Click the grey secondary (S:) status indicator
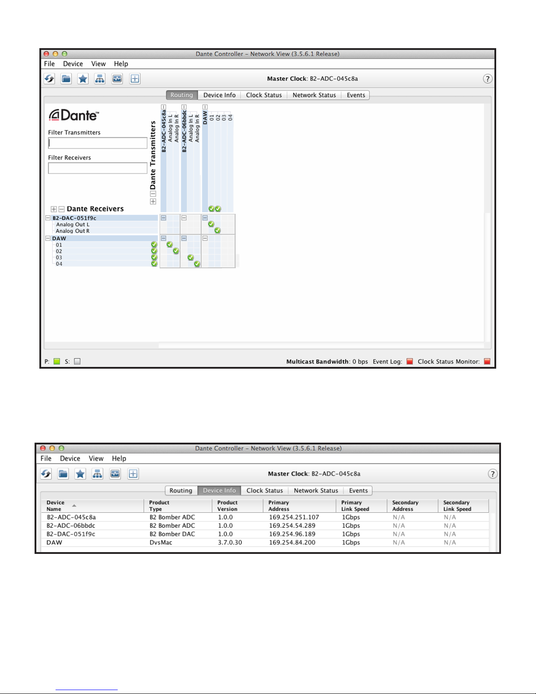The height and width of the screenshot is (694, 536). (x=77, y=362)
